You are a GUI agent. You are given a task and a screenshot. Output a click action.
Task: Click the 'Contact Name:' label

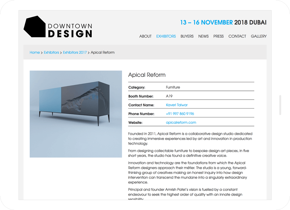click(x=141, y=105)
